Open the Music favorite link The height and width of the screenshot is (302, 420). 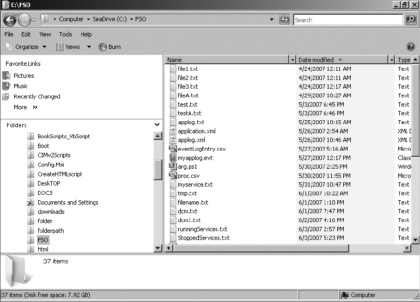coord(15,86)
